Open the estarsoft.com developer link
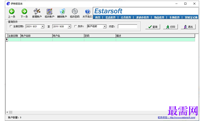Viewport: 204px width, 121px height. pyautogui.click(x=182, y=117)
